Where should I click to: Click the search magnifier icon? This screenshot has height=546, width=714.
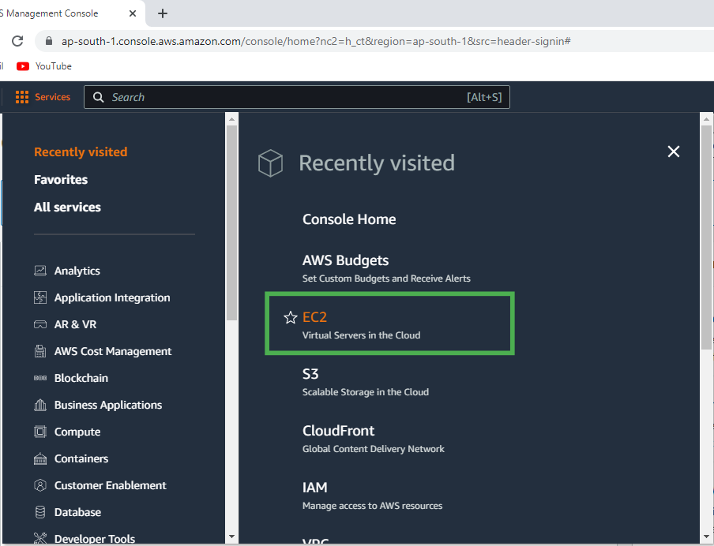click(x=99, y=97)
